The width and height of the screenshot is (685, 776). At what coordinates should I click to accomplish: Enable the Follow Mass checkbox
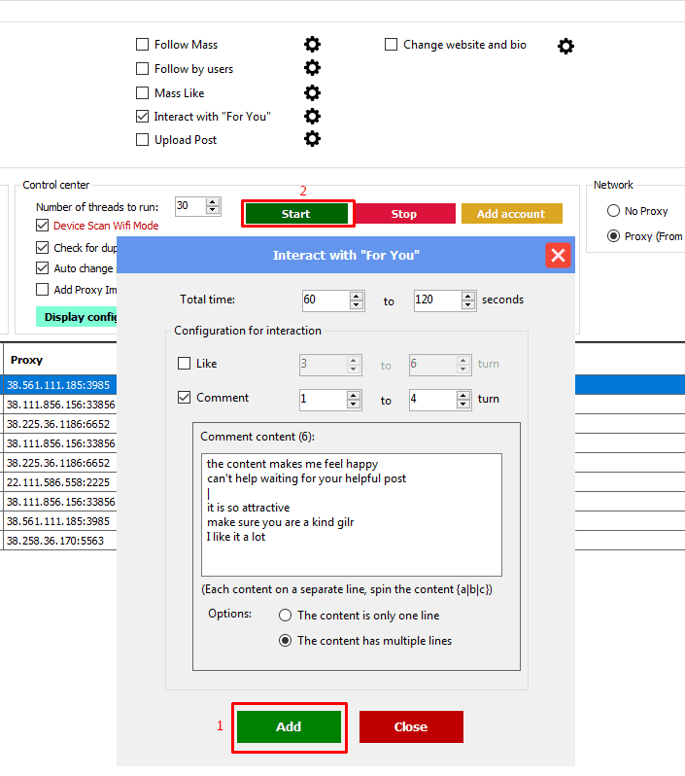143,45
